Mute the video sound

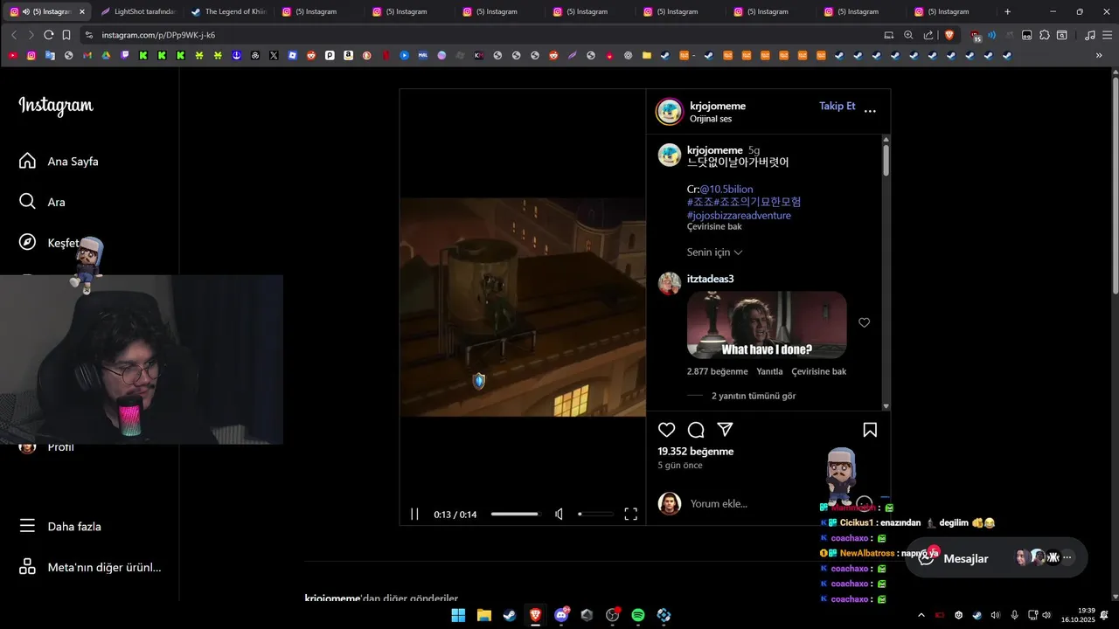[x=559, y=515]
